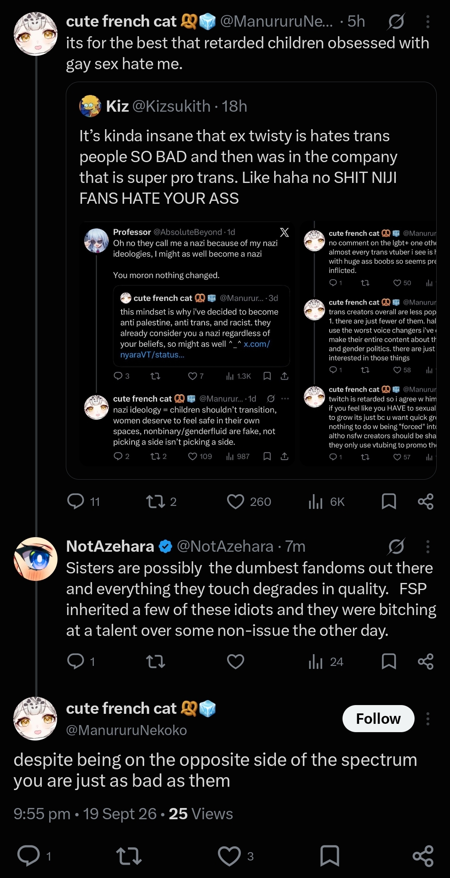Open the Grok icon on the top tweet
The image size is (450, 878).
[x=396, y=22]
